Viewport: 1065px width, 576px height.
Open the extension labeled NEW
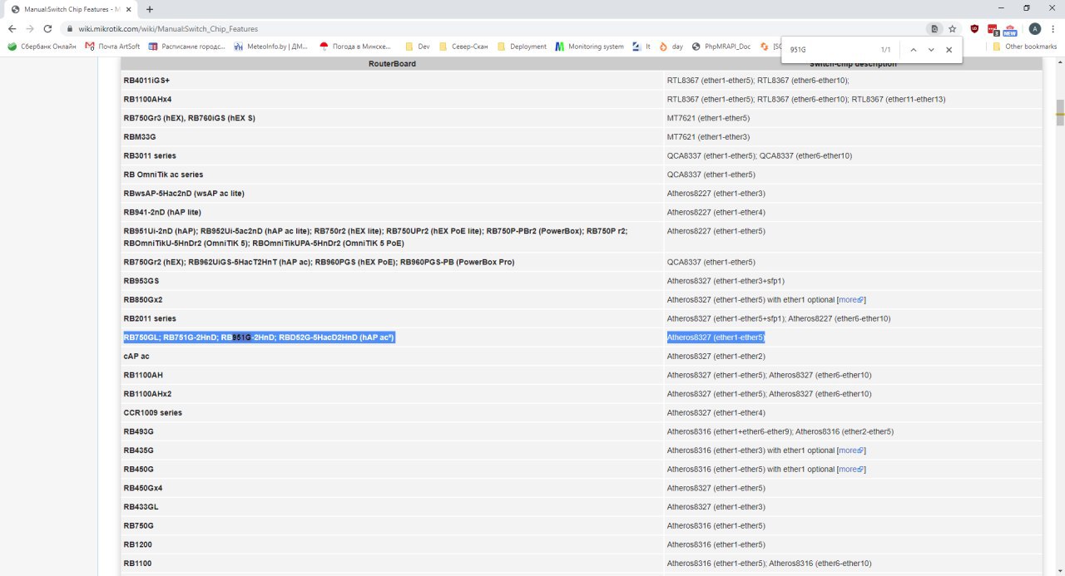point(1010,29)
